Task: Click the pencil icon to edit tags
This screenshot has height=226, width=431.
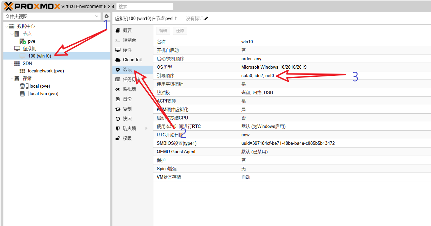Action: coord(206,19)
